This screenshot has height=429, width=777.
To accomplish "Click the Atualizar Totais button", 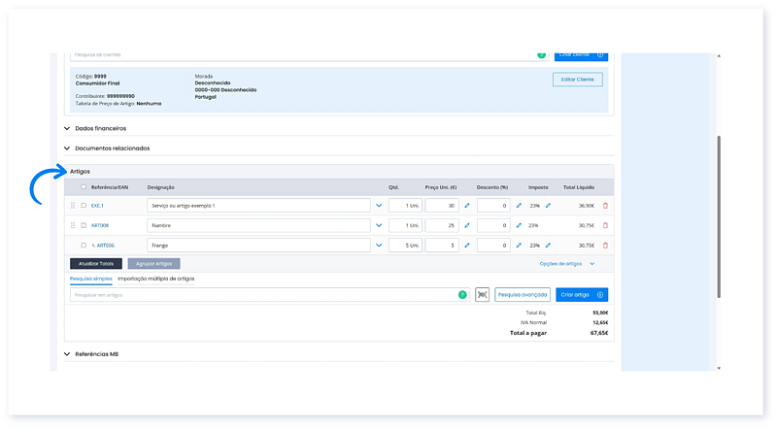I will (96, 263).
